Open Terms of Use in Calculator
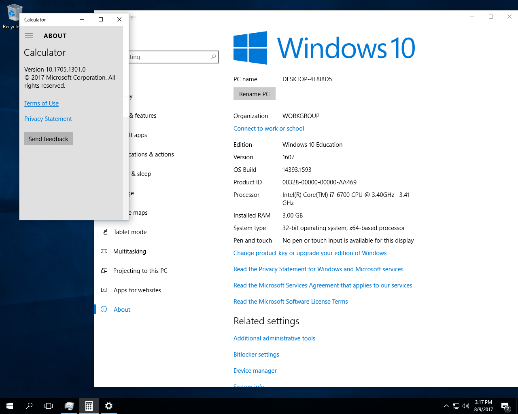 tap(41, 103)
